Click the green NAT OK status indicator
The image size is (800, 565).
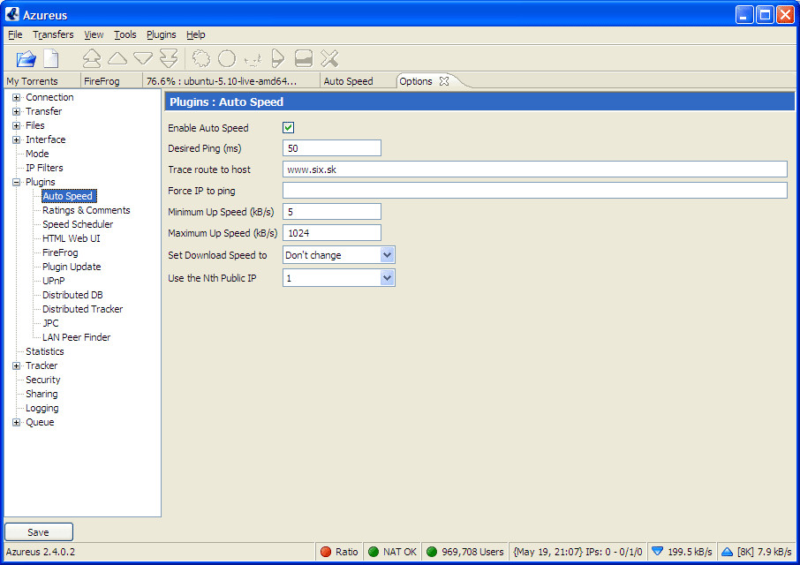374,552
